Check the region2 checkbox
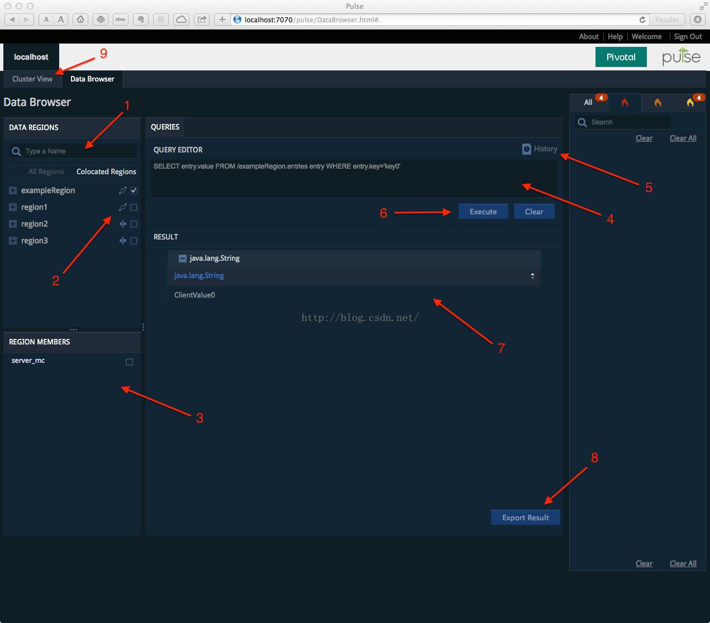This screenshot has height=623, width=710. coord(134,224)
